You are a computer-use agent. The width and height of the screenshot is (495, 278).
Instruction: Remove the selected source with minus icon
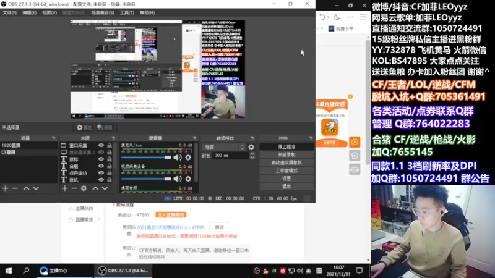[x=74, y=188]
